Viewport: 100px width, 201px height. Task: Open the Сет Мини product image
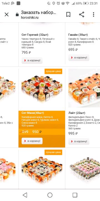42,88
